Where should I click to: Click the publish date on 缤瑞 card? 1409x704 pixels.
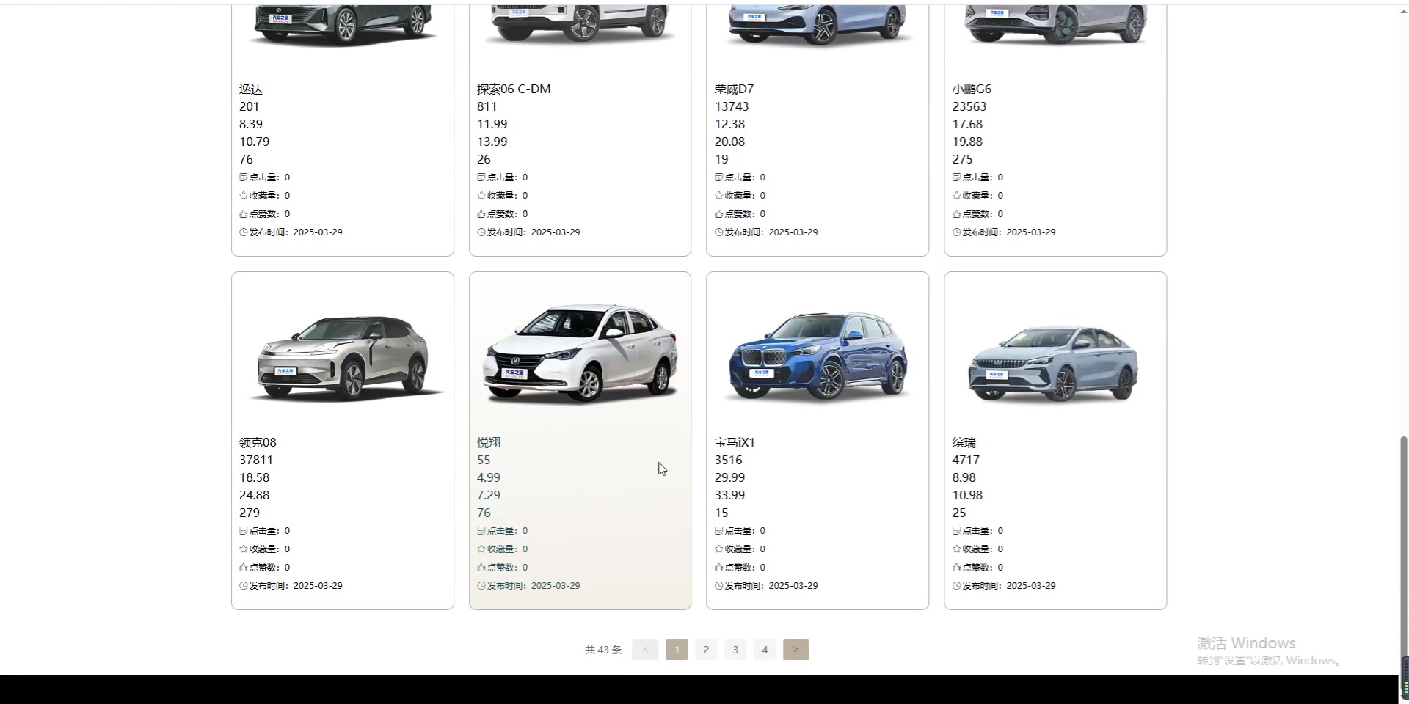pyautogui.click(x=1031, y=586)
